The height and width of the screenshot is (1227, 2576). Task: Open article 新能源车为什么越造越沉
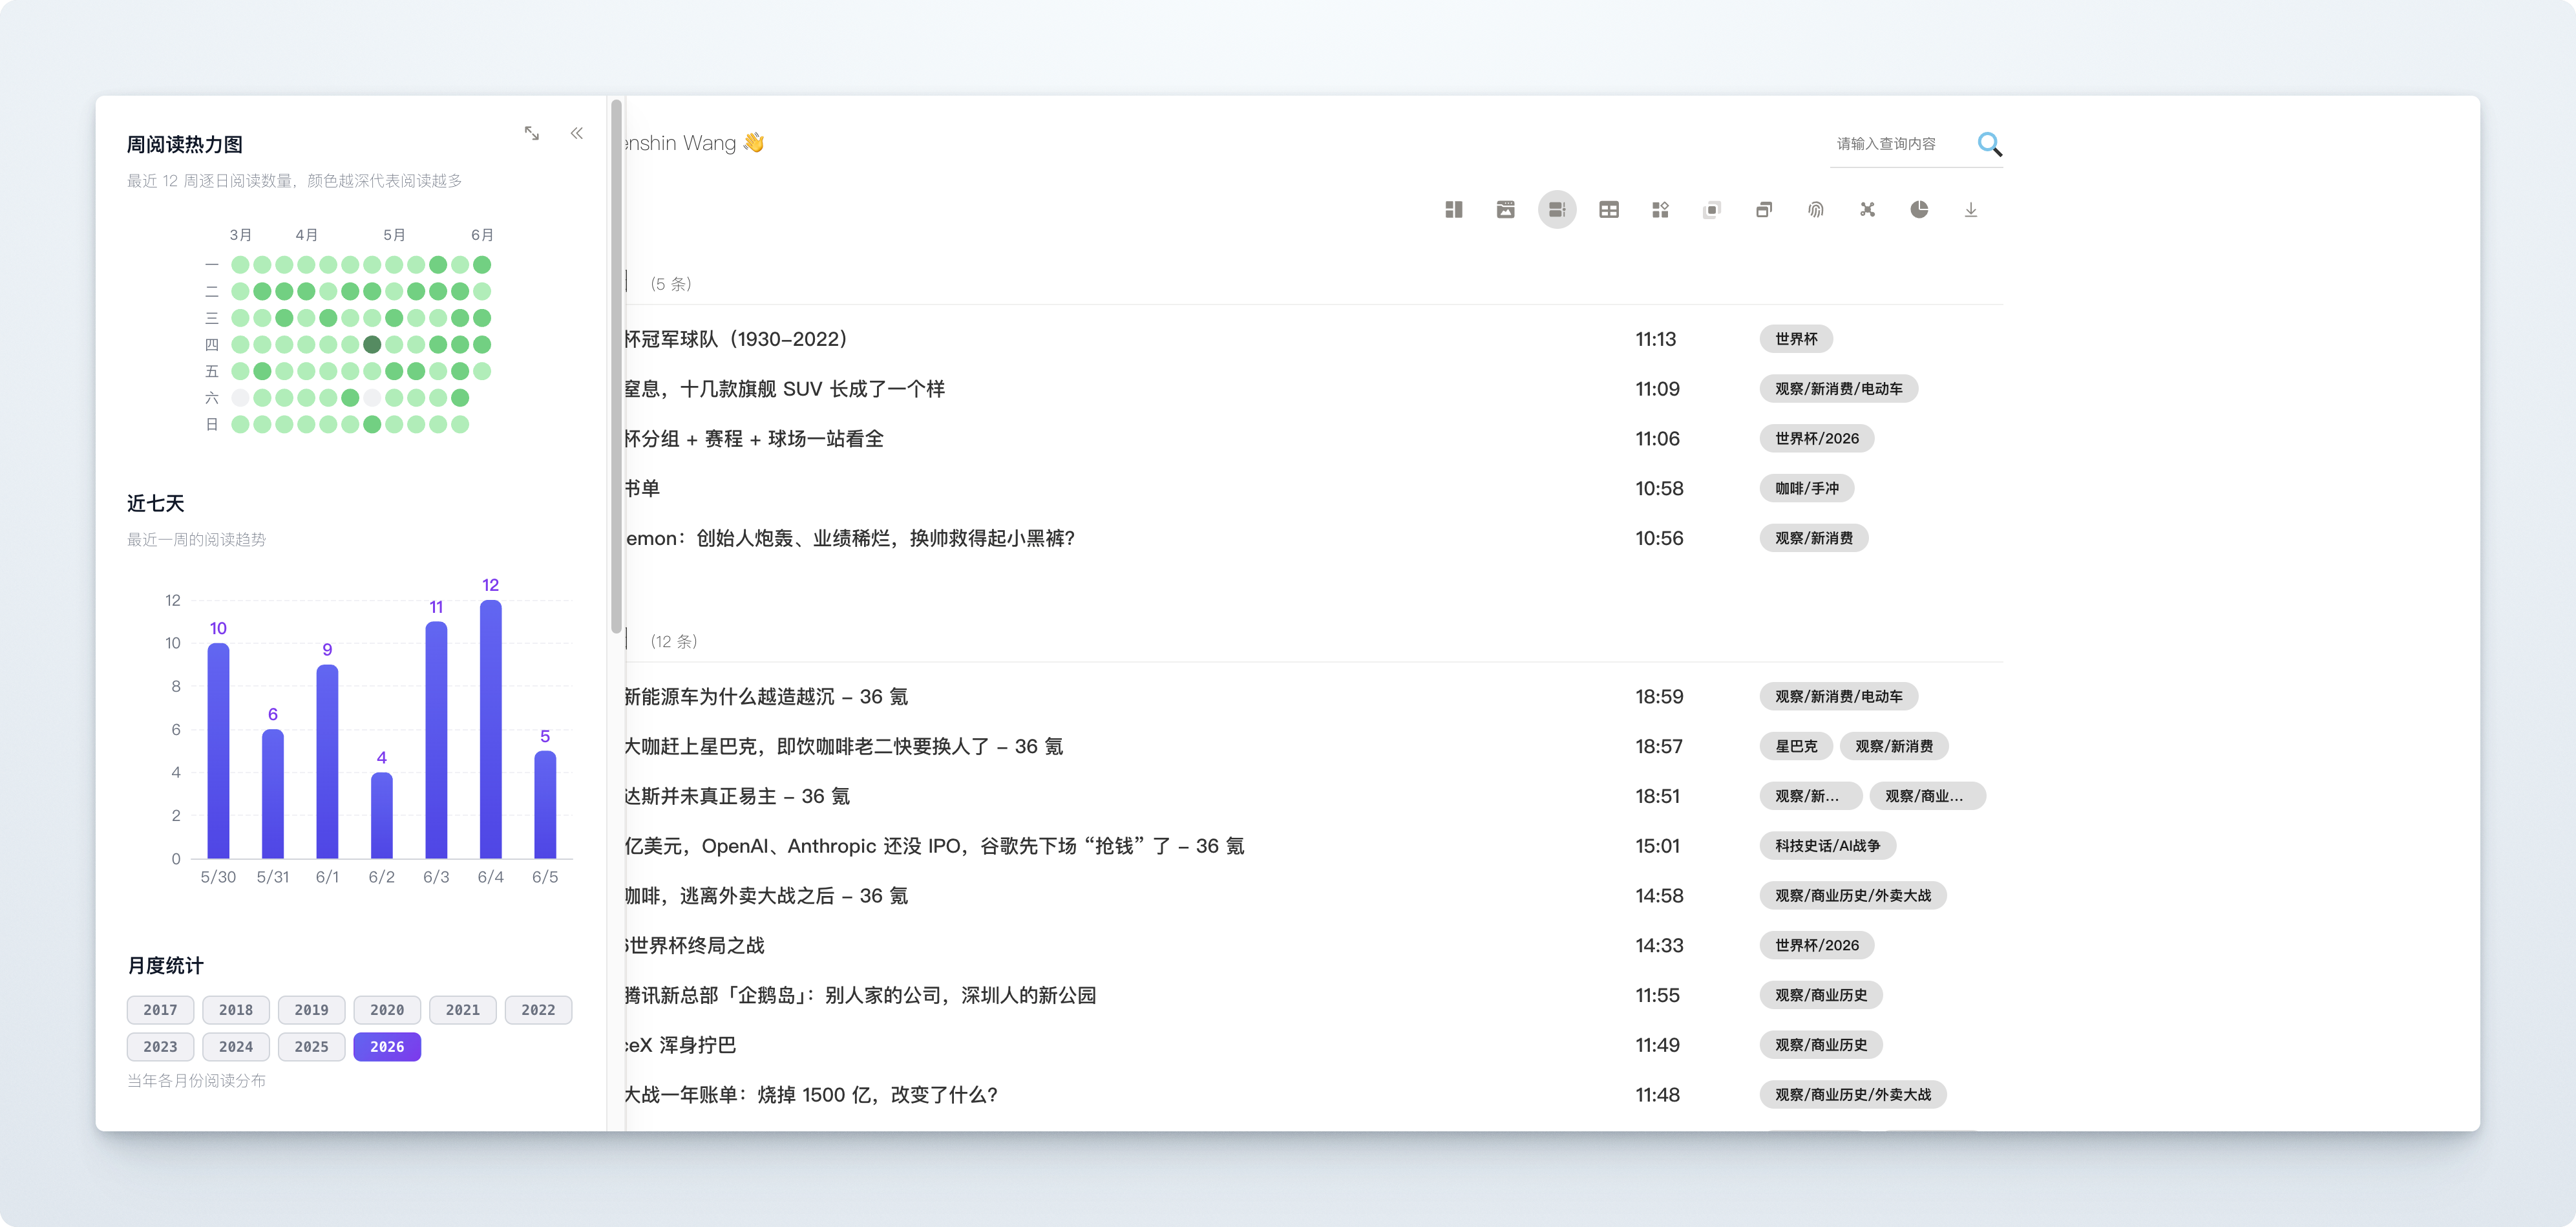click(766, 697)
